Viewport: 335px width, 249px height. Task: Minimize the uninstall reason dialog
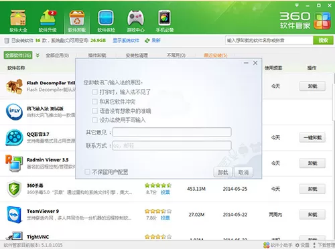pos(246,63)
